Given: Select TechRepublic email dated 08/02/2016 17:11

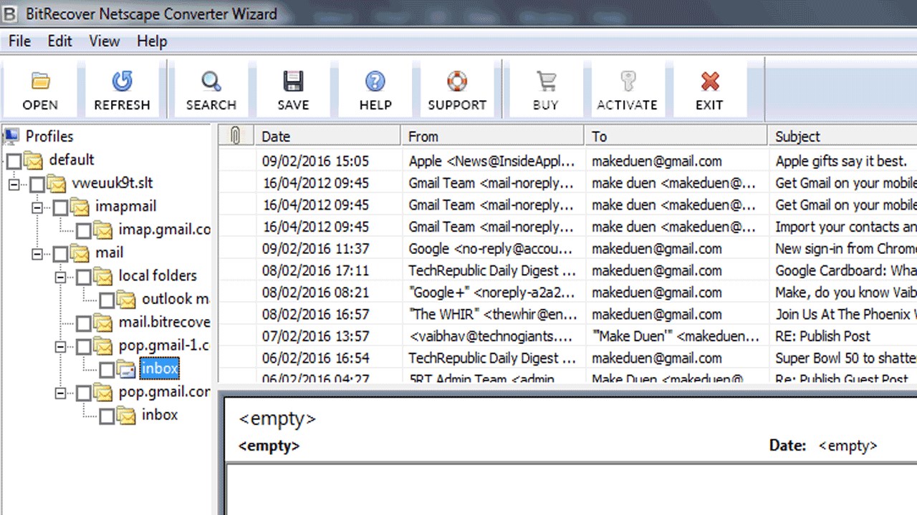Looking at the screenshot, I should point(567,270).
